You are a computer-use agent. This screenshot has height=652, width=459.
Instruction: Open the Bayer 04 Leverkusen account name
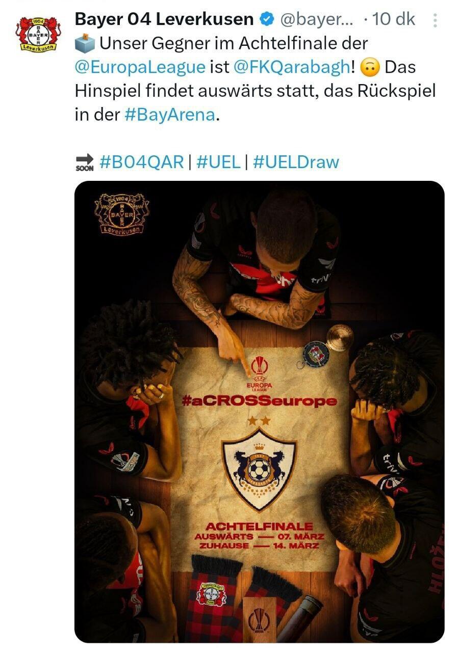point(164,19)
